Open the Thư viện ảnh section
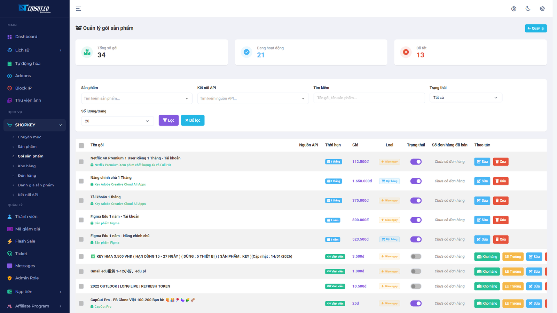Viewport: 557px width, 313px height. pyautogui.click(x=28, y=100)
